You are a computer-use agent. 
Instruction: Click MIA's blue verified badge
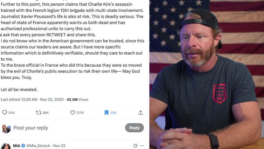23,146
